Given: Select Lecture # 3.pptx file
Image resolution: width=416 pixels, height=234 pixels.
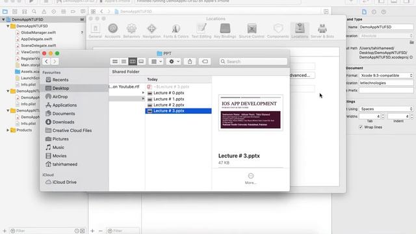Looking at the screenshot, I should click(x=178, y=111).
